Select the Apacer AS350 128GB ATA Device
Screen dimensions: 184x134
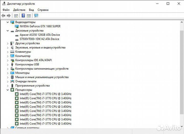40,35
